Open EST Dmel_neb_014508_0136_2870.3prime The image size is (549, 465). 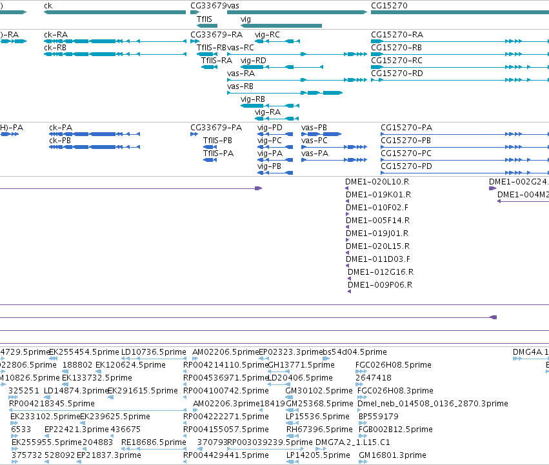(432, 404)
